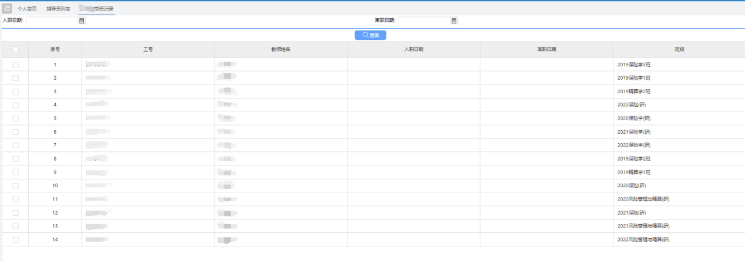Tick checkbox of row 7
The width and height of the screenshot is (745, 261).
click(15, 145)
